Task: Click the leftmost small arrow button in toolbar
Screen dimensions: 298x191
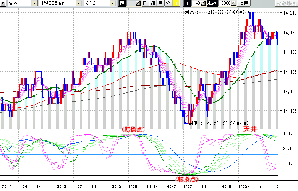Action: [3, 3]
